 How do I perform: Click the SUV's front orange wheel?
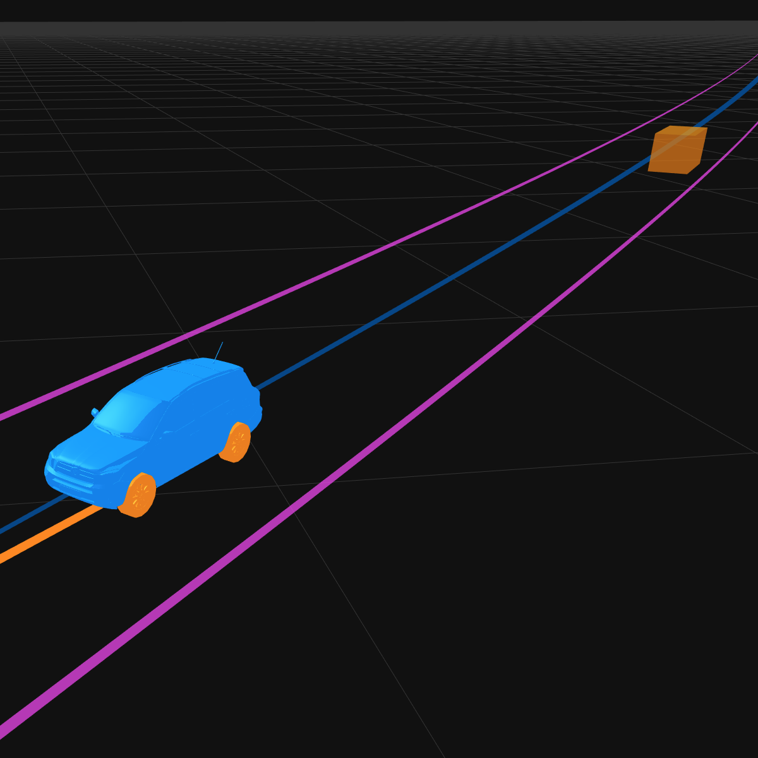[x=140, y=495]
